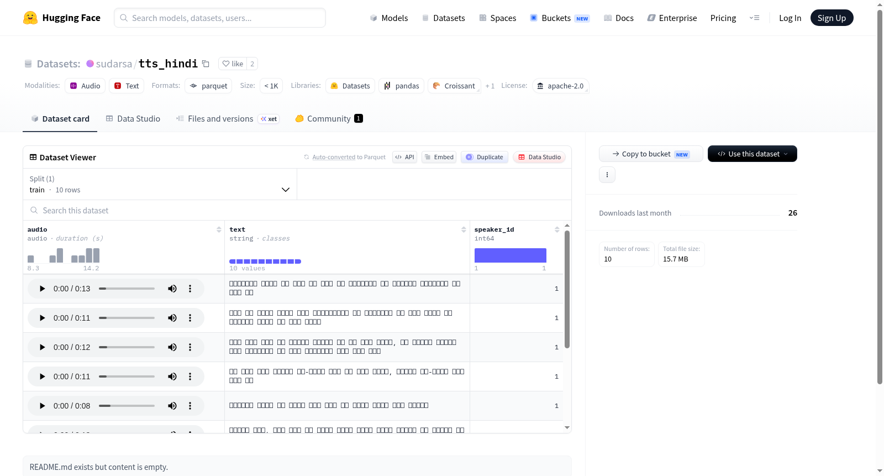Go to Spaces
Image resolution: width=884 pixels, height=476 pixels.
(497, 18)
